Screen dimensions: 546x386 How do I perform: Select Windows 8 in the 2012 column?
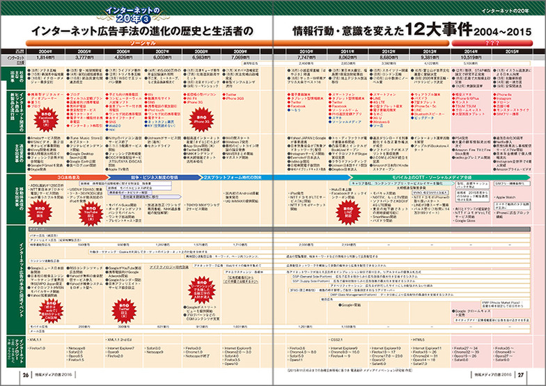coord(380,122)
